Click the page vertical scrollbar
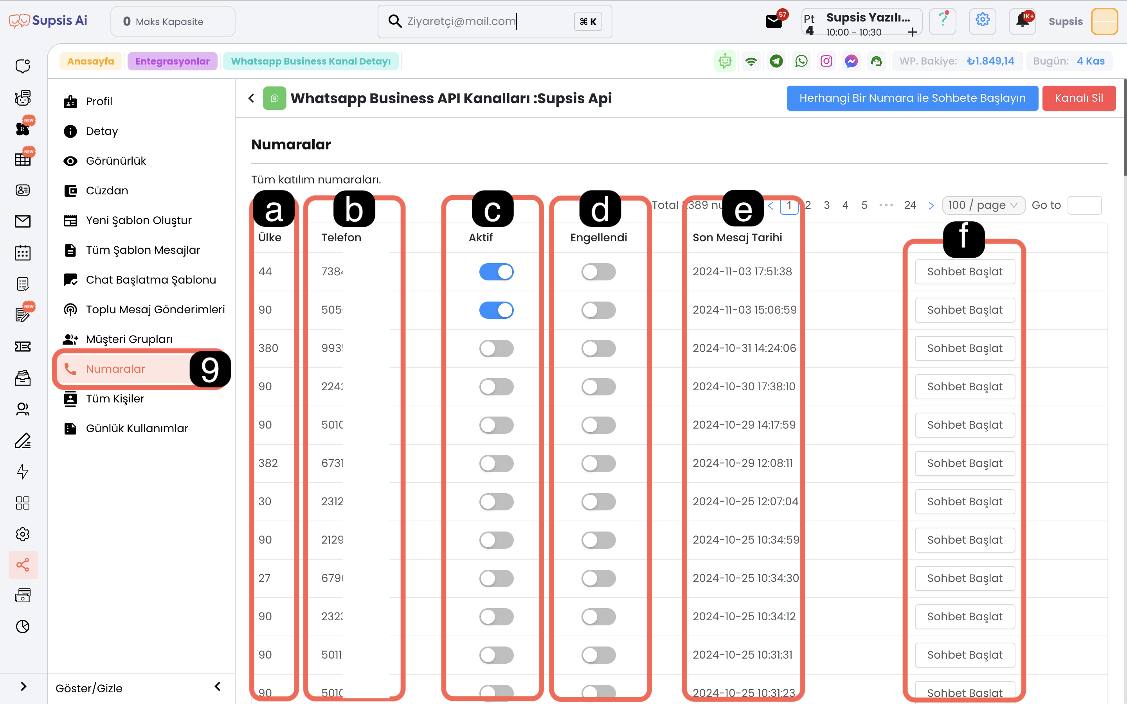Image resolution: width=1127 pixels, height=704 pixels. tap(1125, 128)
